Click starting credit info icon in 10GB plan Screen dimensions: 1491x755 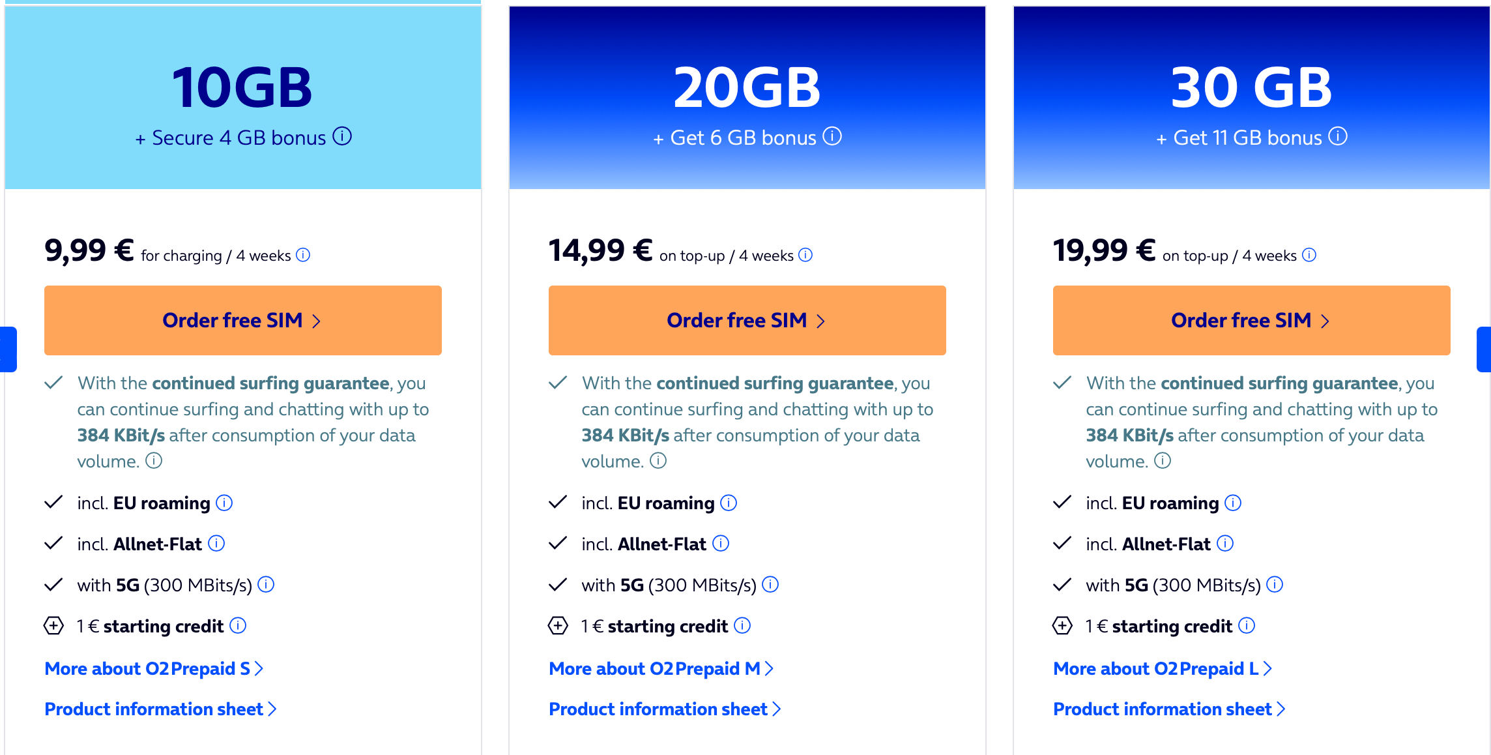pos(238,625)
